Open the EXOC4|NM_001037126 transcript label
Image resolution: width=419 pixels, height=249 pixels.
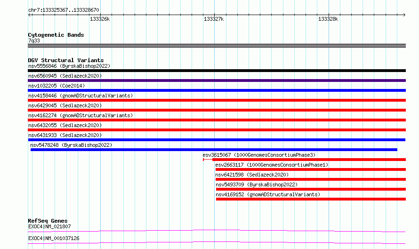point(54,238)
